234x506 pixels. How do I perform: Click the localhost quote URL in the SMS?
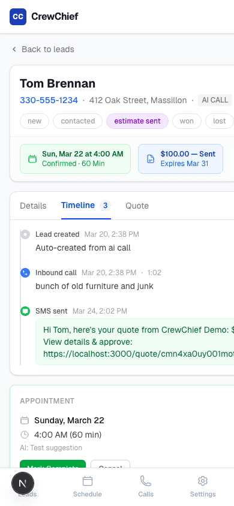coord(139,354)
